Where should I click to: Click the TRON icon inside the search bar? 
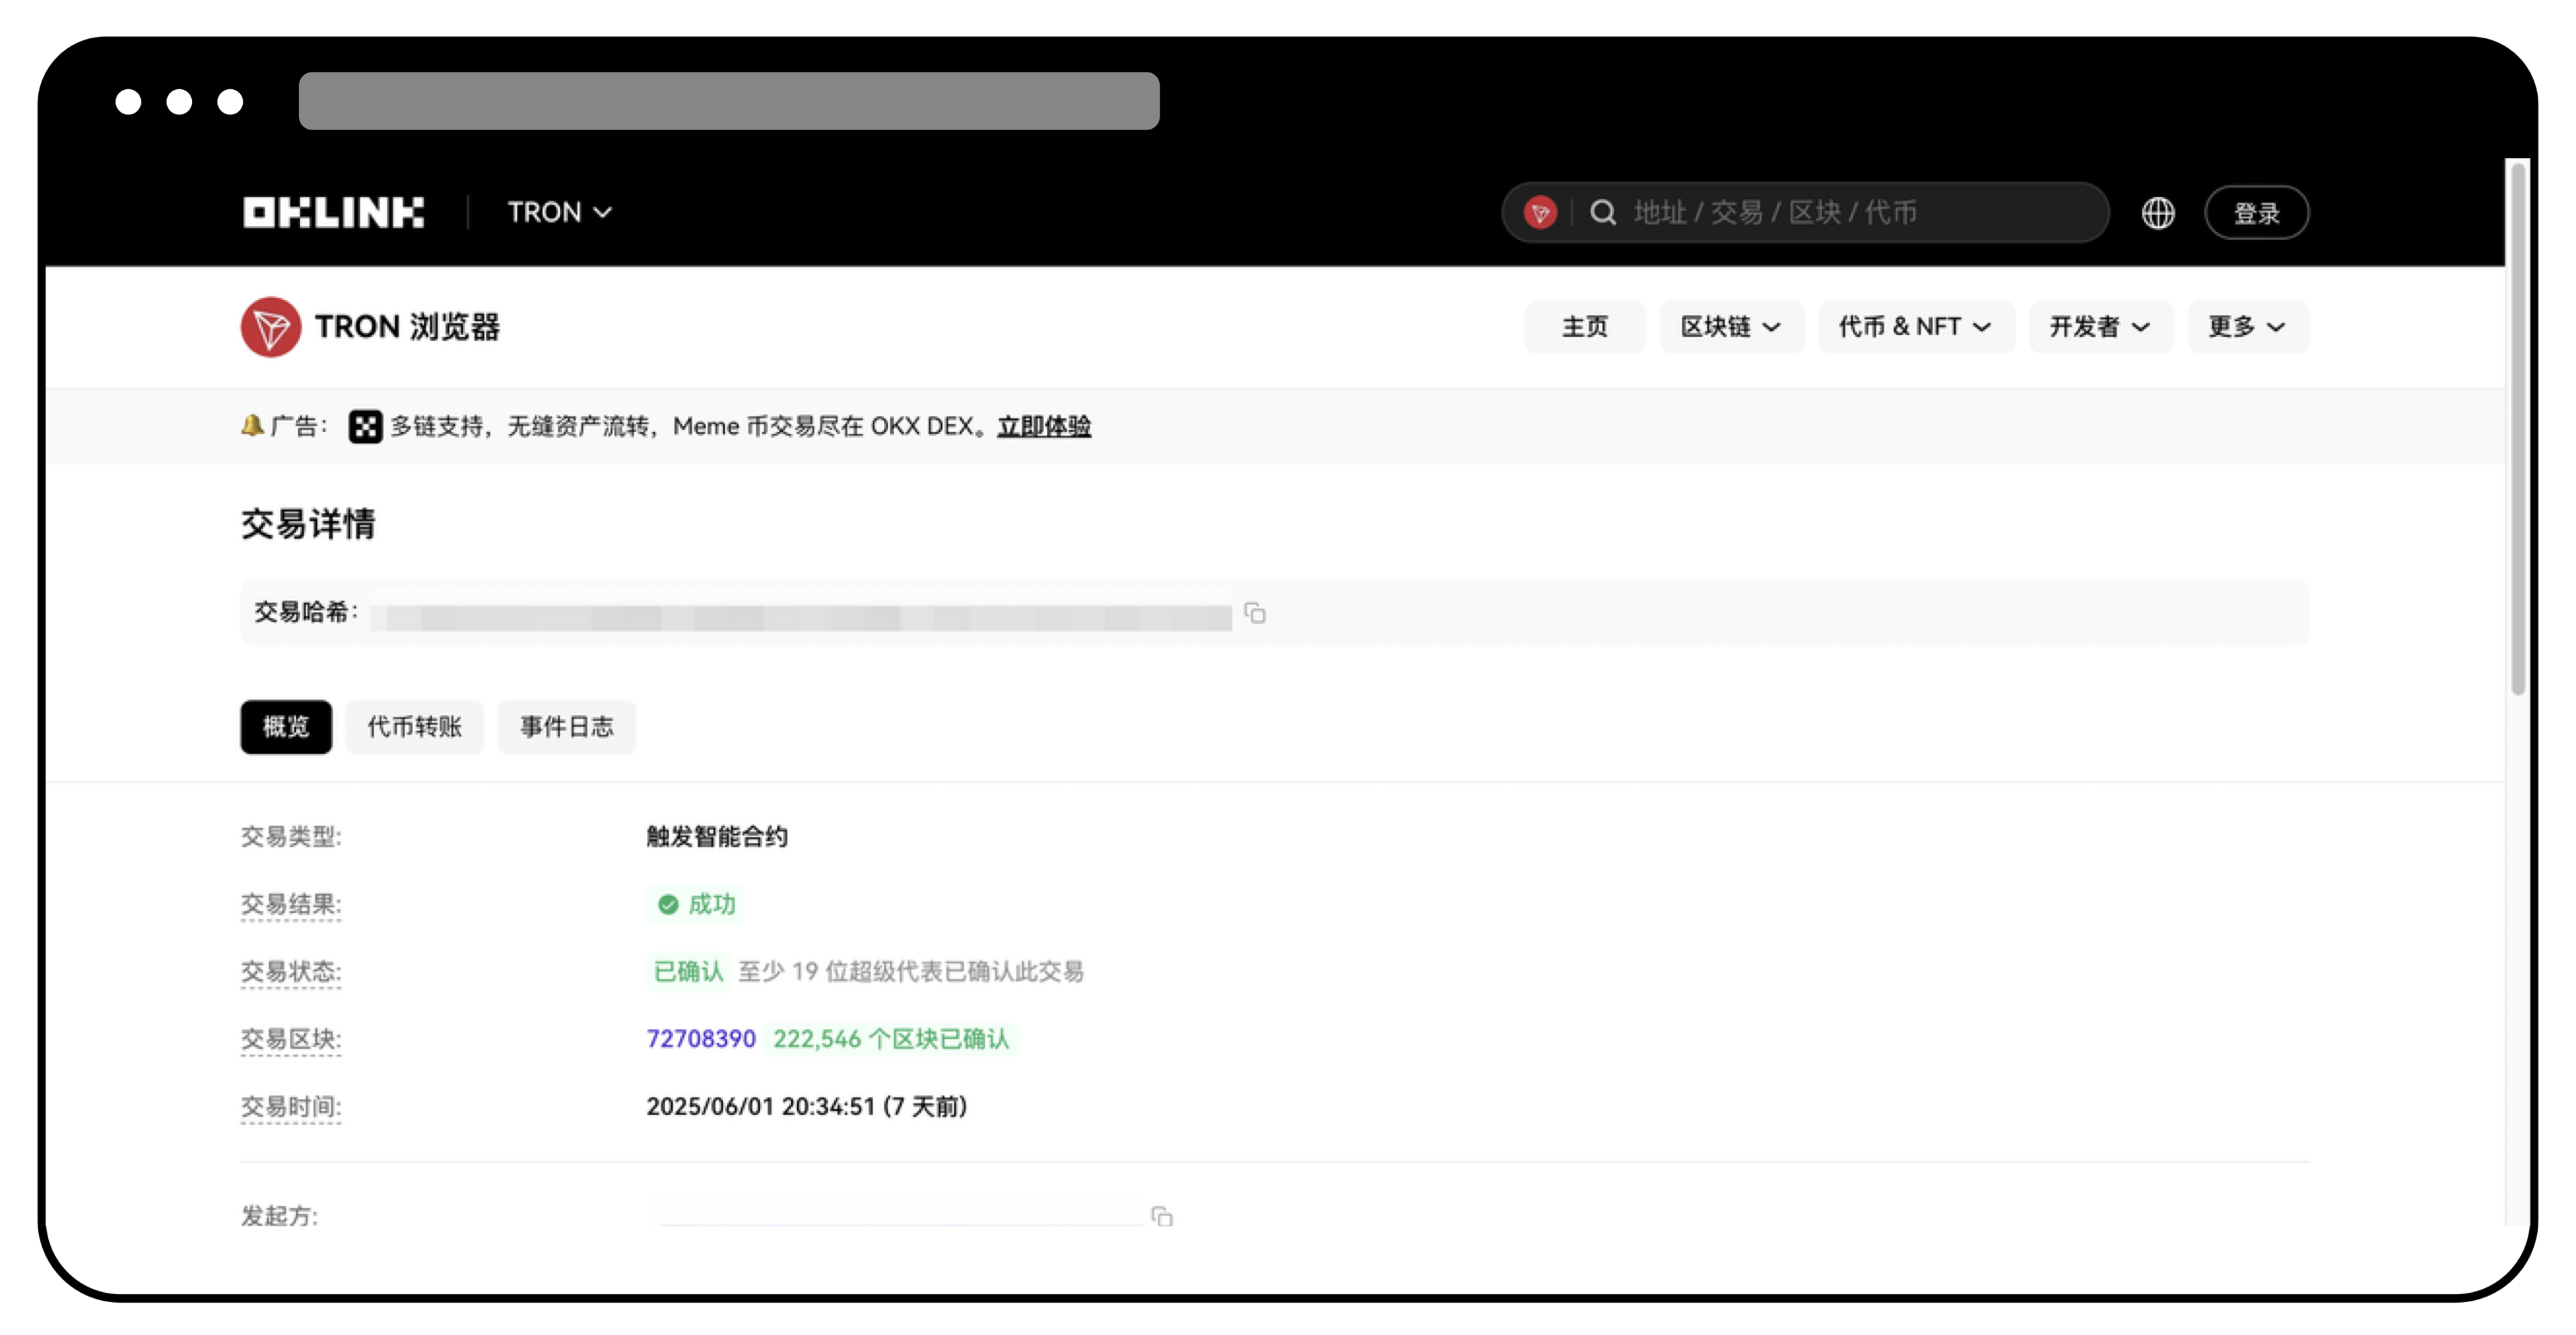coord(1539,212)
